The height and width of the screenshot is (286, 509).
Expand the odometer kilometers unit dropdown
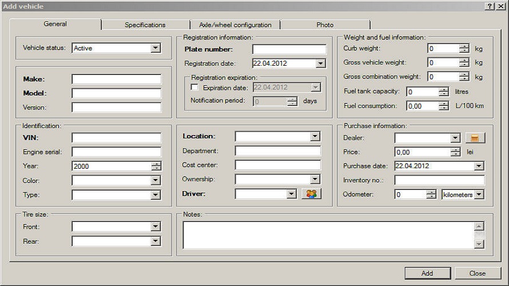point(479,194)
